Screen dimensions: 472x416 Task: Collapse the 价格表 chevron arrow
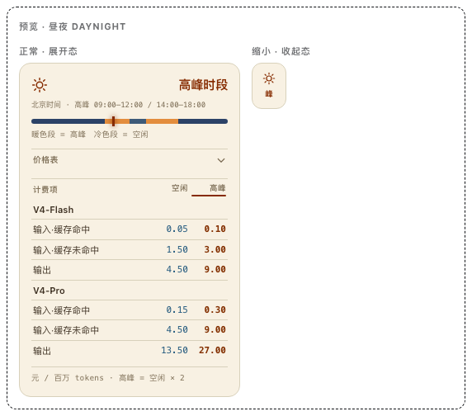[x=221, y=160]
